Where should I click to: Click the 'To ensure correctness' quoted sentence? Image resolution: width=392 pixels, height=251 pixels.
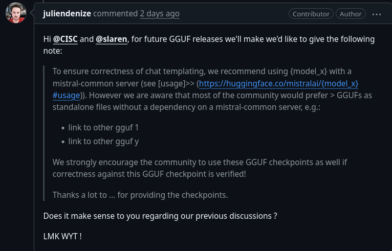(x=212, y=89)
